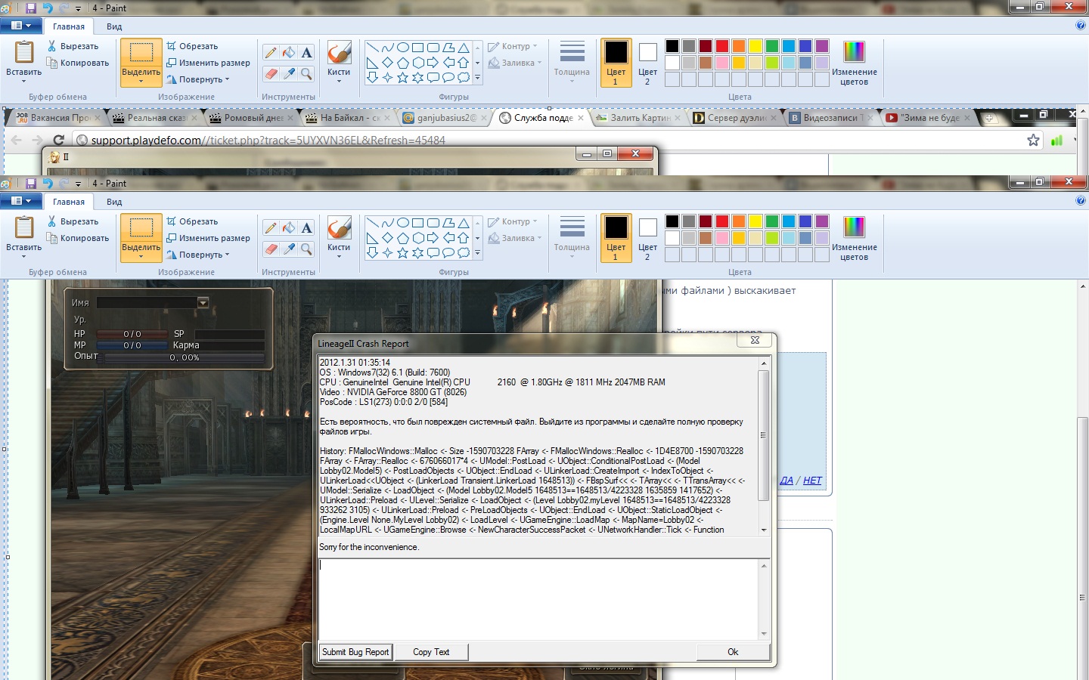Click the Undo icon in the top Paint title bar

tap(48, 8)
